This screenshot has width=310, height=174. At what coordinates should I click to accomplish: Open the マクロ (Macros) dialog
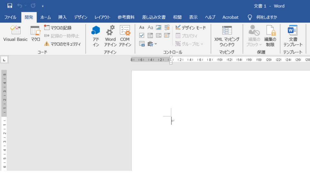pyautogui.click(x=36, y=34)
